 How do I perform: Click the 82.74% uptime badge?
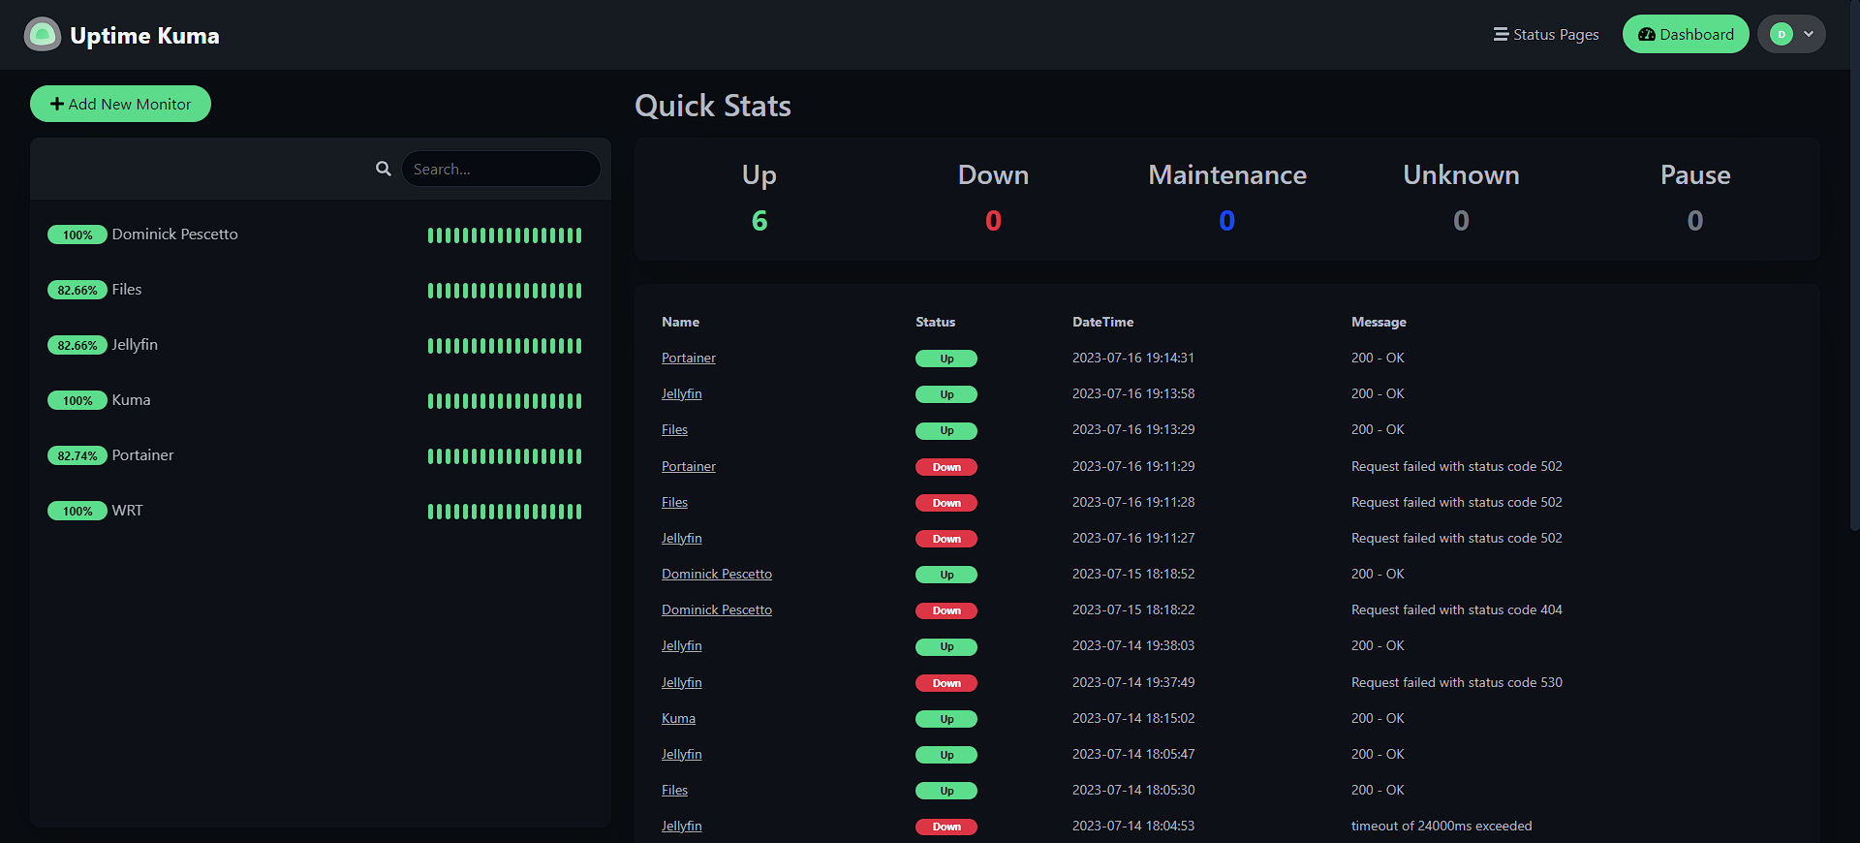[77, 455]
